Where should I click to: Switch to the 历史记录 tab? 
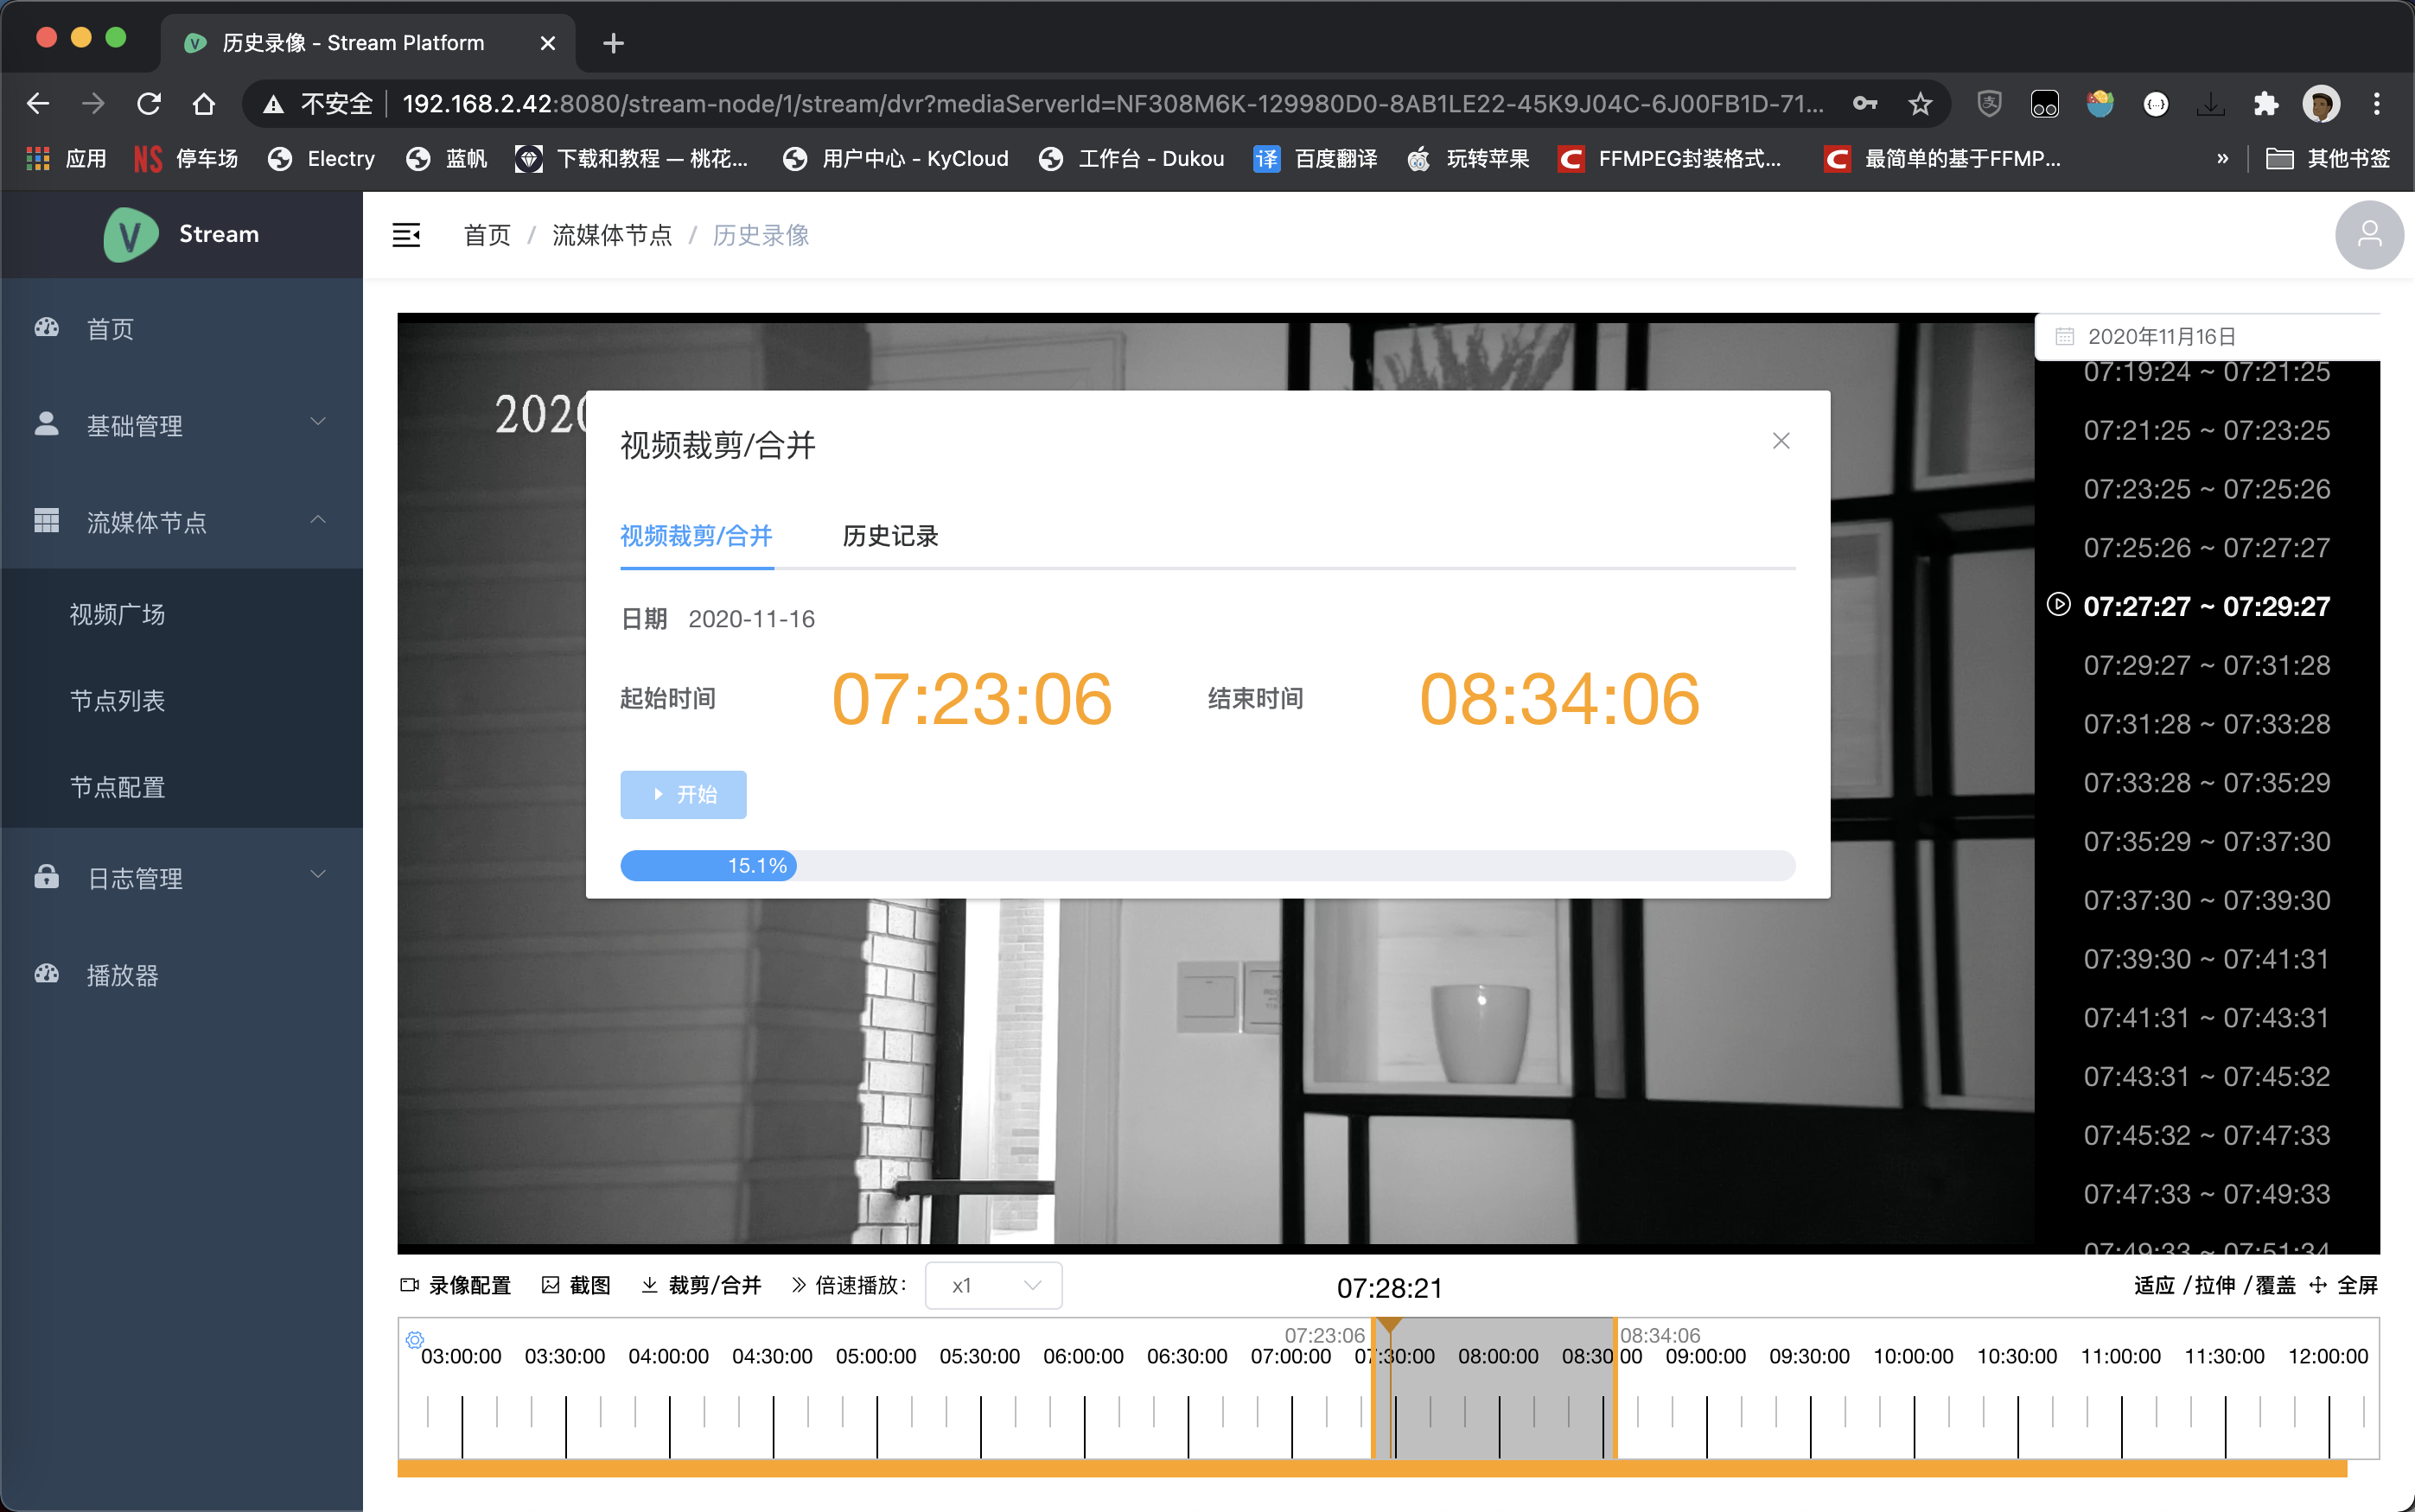[889, 536]
